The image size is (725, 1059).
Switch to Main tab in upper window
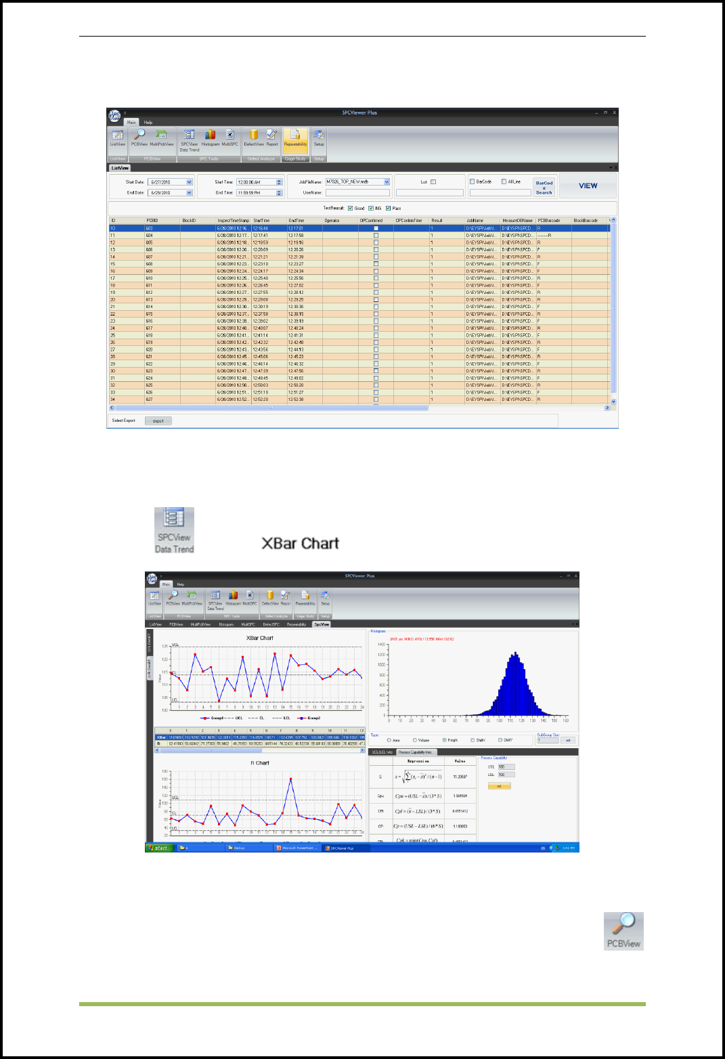point(132,123)
